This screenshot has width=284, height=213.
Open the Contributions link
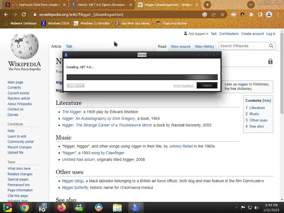coord(229,34)
